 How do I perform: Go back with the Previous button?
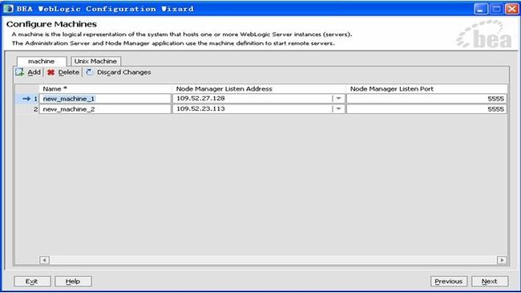[x=449, y=281]
